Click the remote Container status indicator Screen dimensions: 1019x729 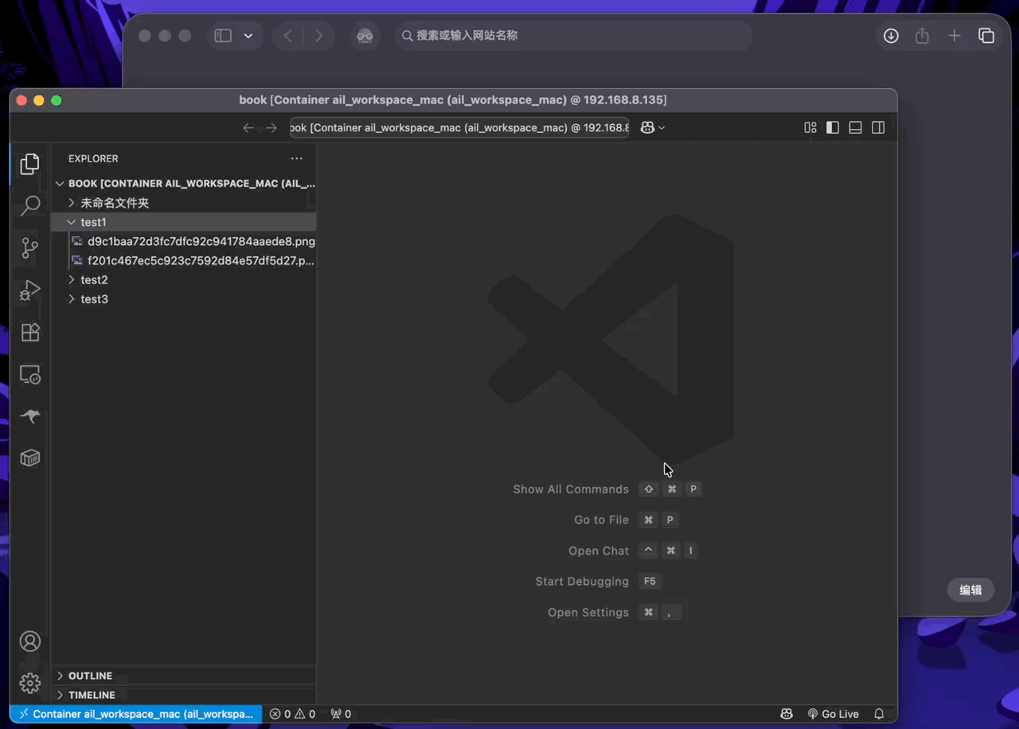tap(136, 714)
